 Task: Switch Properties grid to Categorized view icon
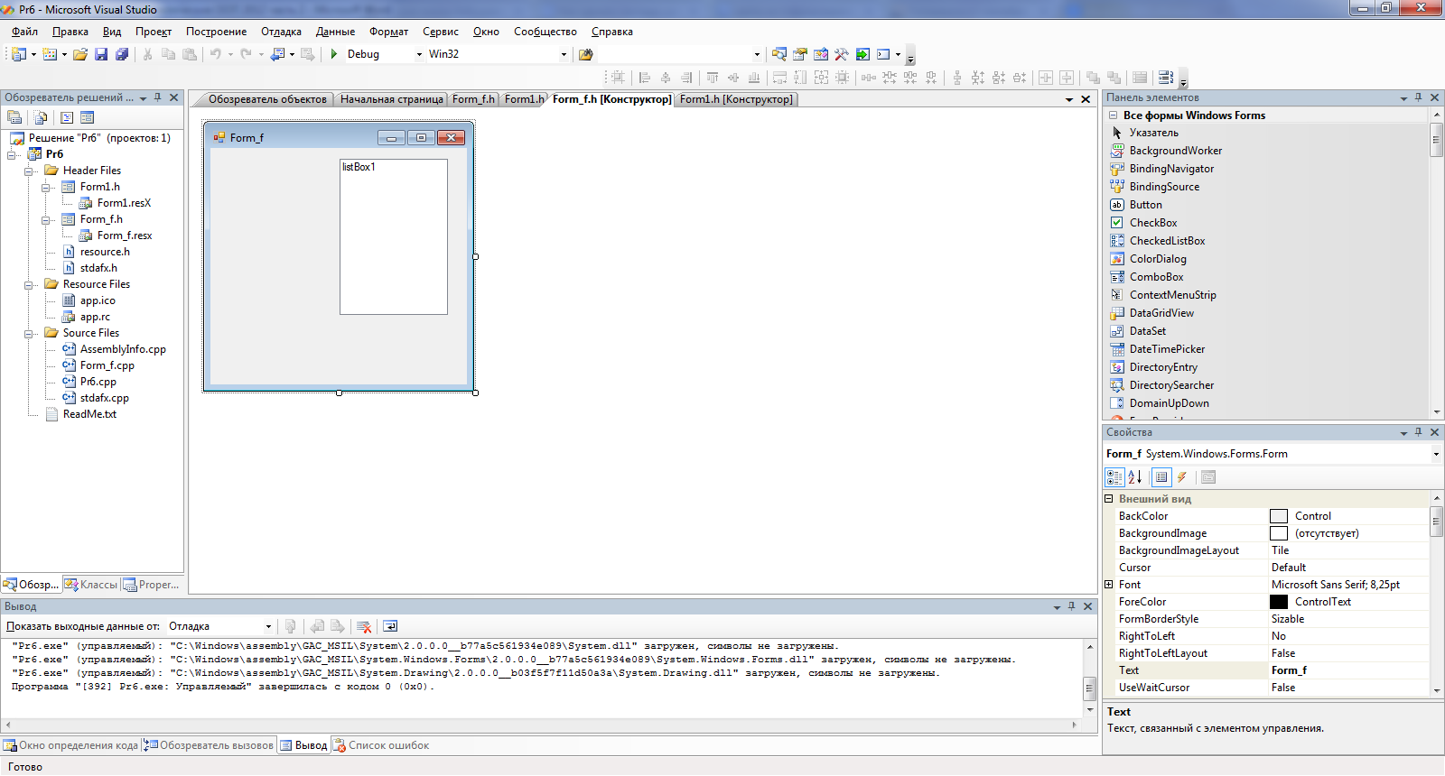pos(1115,477)
